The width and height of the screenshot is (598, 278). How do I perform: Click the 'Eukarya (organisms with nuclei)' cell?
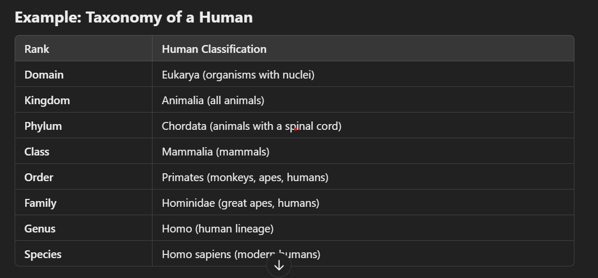pos(238,75)
